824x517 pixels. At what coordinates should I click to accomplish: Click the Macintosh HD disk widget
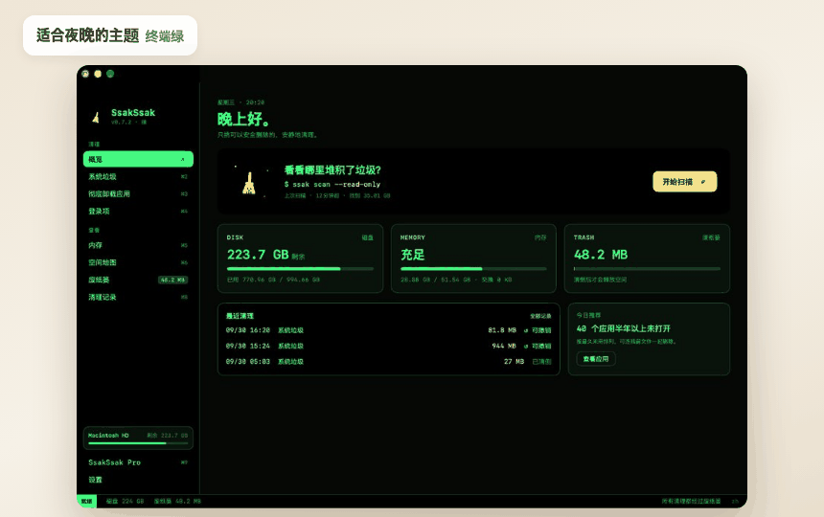(x=138, y=438)
